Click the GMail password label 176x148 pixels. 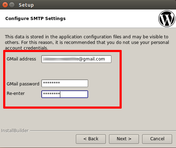pos(23,84)
